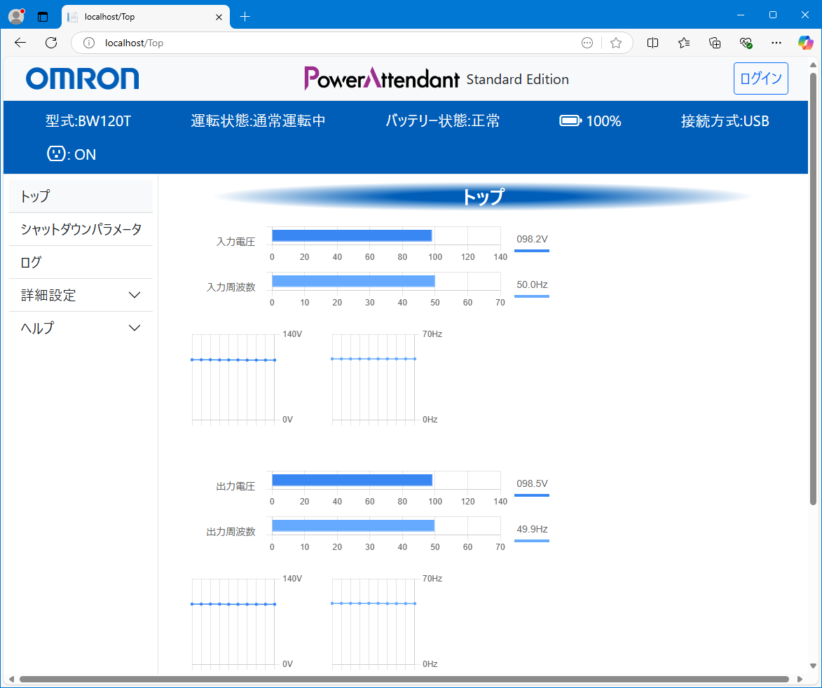
Task: Click the localhost/Top tab title
Action: [109, 17]
